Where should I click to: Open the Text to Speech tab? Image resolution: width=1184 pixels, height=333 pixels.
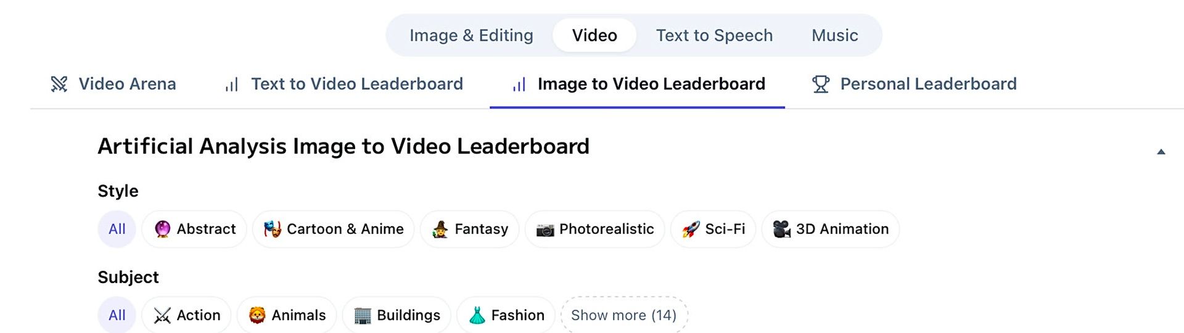click(x=714, y=36)
